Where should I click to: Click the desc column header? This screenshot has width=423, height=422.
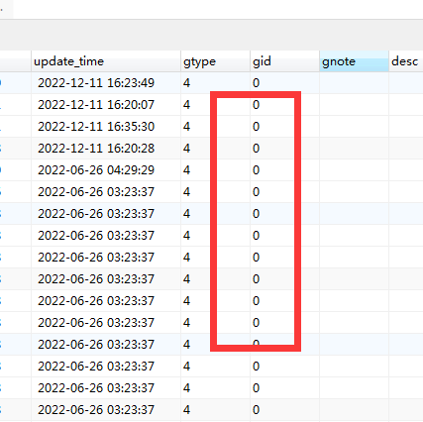406,61
